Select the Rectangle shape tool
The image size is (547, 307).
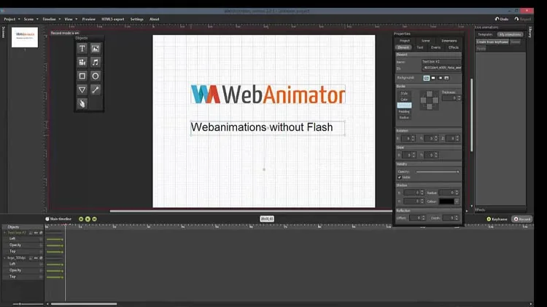(82, 76)
